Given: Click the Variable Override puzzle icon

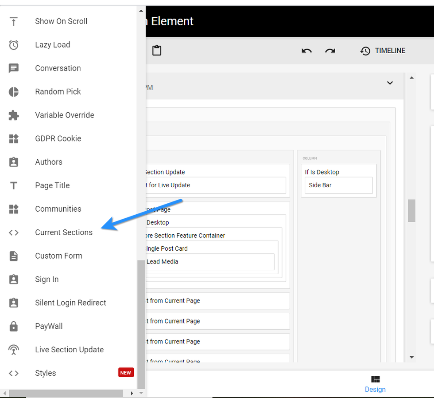Looking at the screenshot, I should (x=14, y=115).
